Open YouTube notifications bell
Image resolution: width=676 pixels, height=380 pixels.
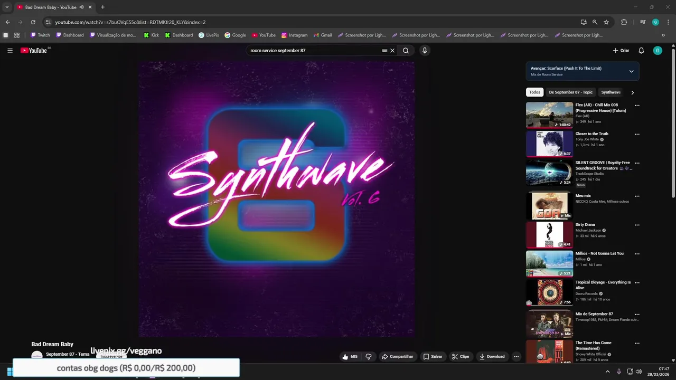[x=641, y=51]
